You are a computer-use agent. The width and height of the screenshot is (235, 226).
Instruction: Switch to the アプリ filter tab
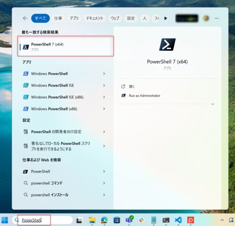point(74,18)
